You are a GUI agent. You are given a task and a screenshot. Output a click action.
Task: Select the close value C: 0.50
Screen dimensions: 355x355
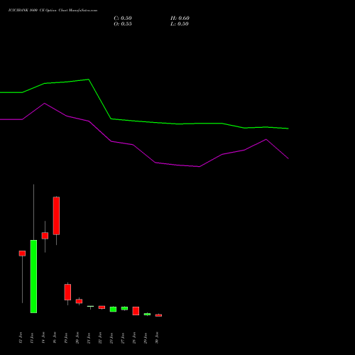pos(123,18)
